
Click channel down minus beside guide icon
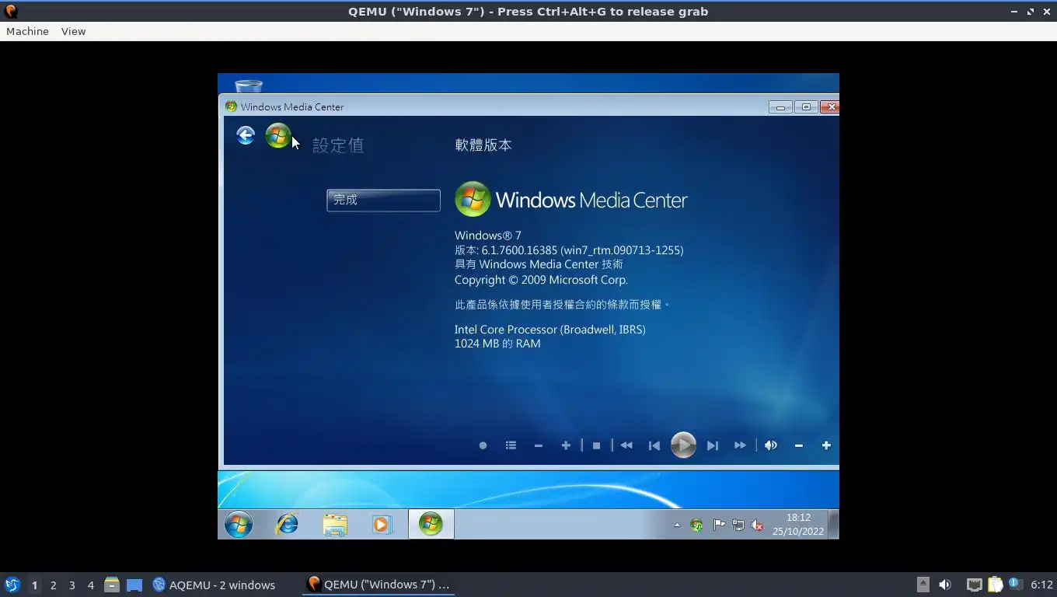pos(538,445)
